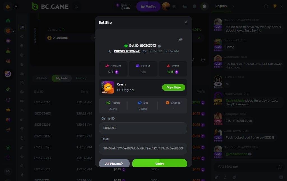Click the Hash value field

click(x=143, y=149)
